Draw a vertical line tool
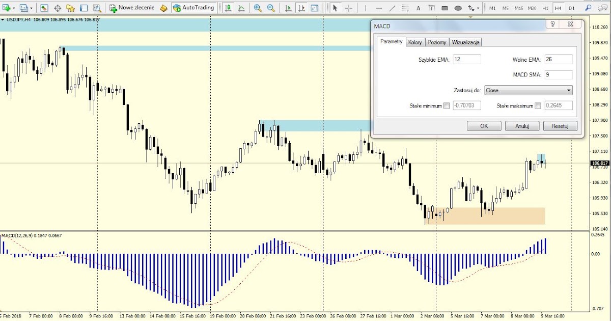This screenshot has height=321, width=611. point(365,8)
